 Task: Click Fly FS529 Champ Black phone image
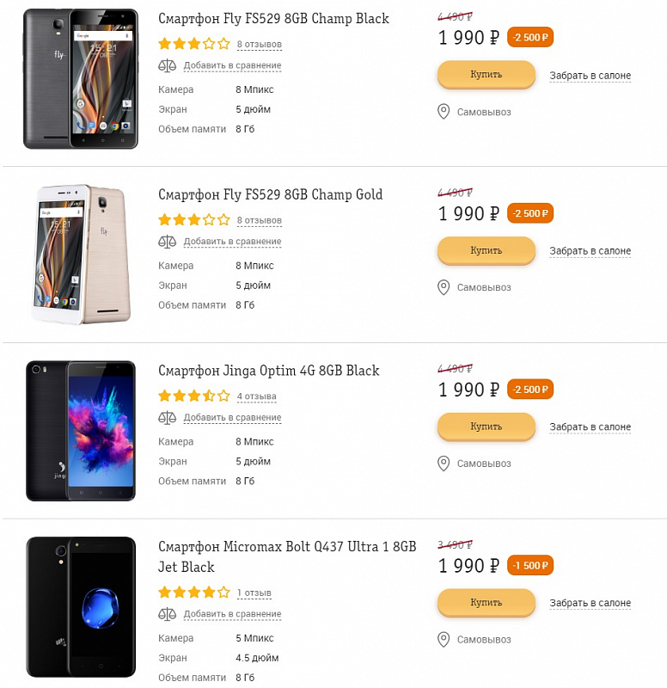(80, 78)
